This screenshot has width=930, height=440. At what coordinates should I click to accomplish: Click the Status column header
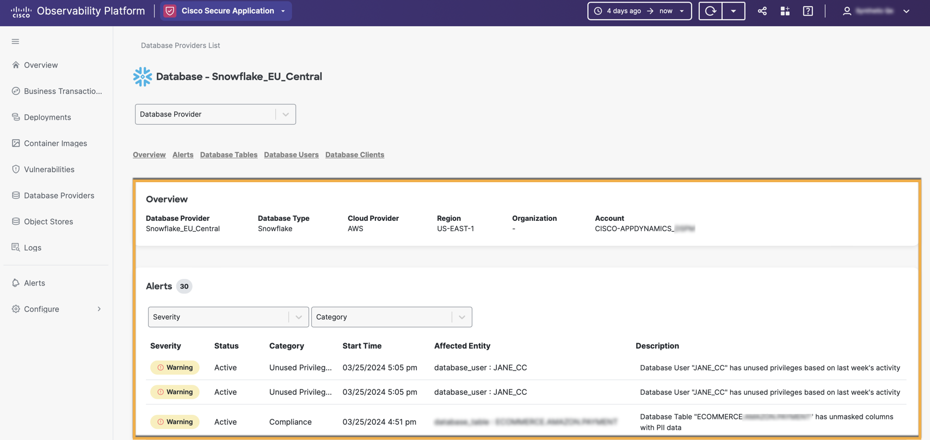(226, 346)
